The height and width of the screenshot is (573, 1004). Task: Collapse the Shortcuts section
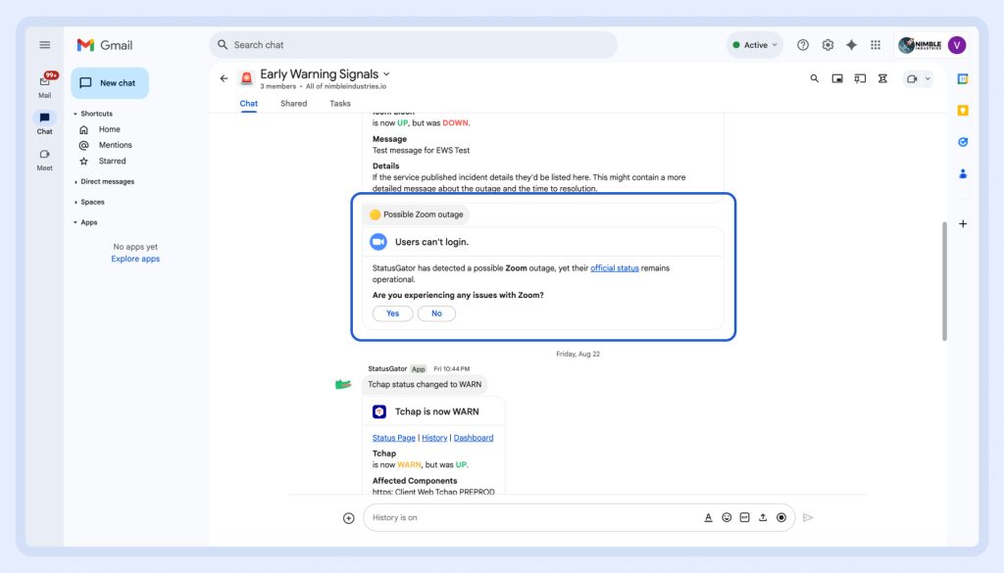tap(75, 114)
